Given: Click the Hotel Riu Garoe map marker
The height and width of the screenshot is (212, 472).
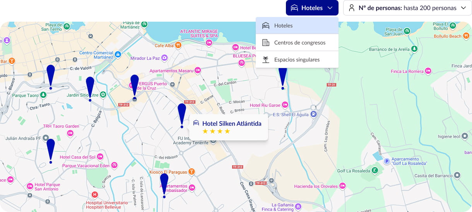Looking at the screenshot, I should [285, 105].
